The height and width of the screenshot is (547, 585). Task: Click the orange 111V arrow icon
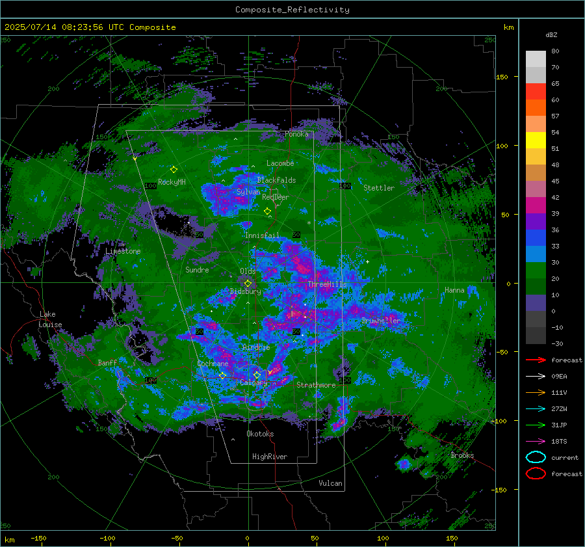536,392
